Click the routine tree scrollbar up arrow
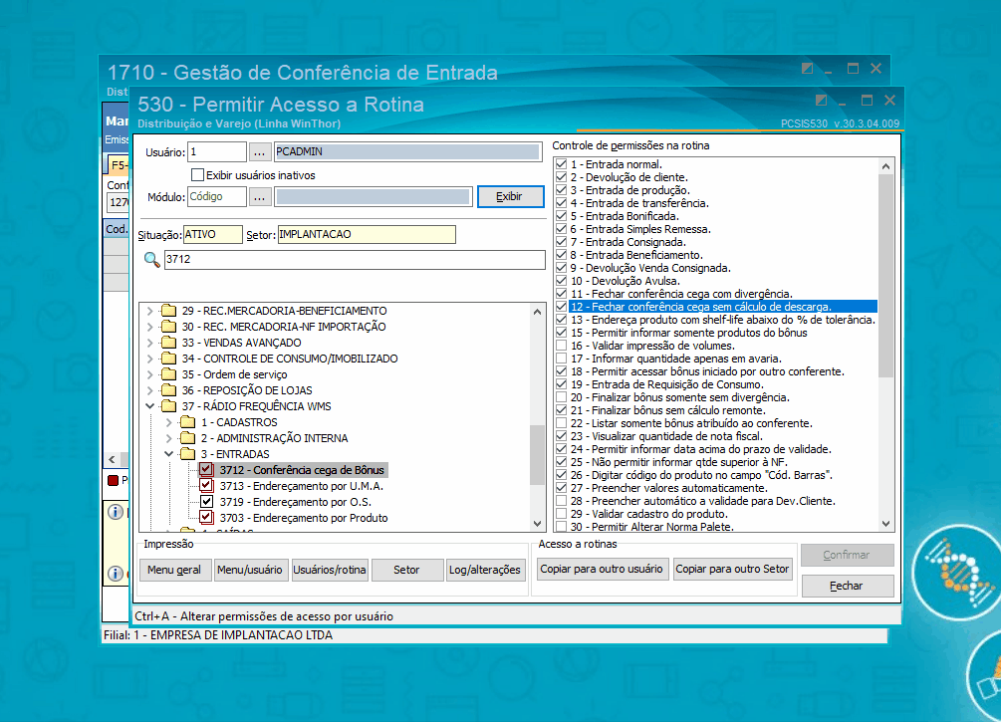The width and height of the screenshot is (1001, 722). click(537, 312)
